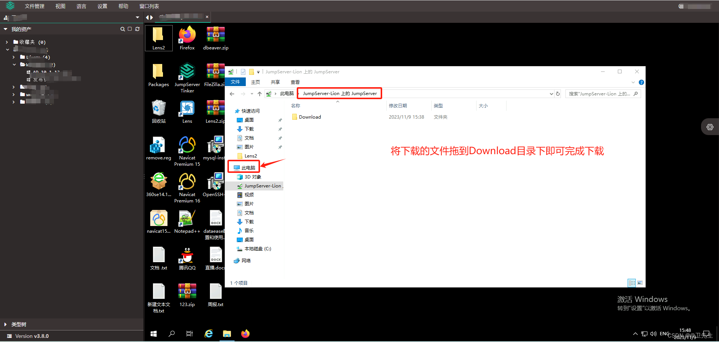Image resolution: width=719 pixels, height=342 pixels.
Task: Expand the 类型树 section at bottom left
Action: [5, 324]
